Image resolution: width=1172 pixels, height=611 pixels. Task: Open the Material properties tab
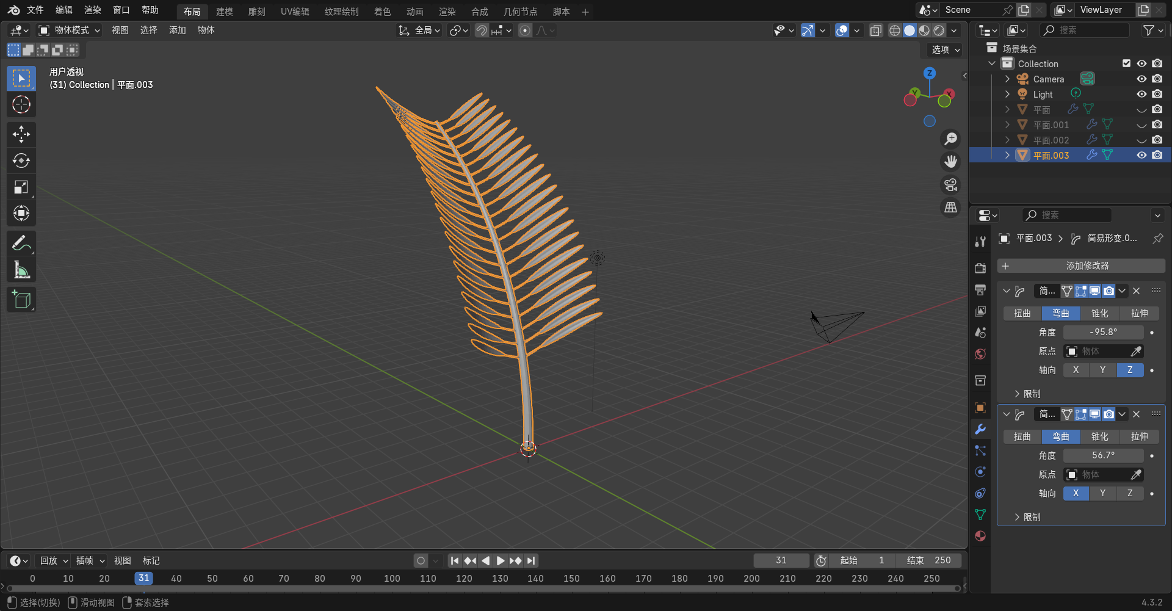(x=980, y=536)
